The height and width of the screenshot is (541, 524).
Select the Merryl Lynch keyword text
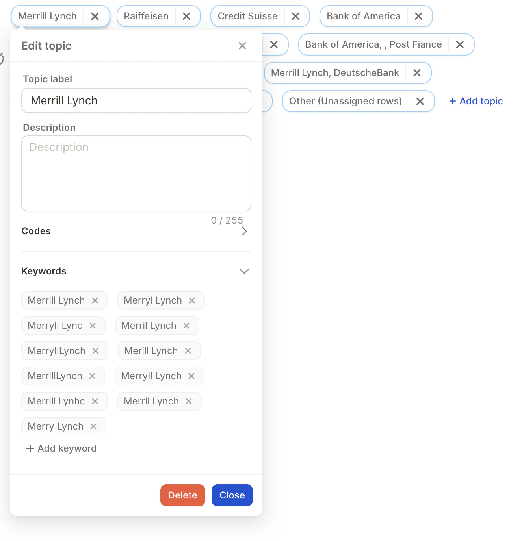tap(153, 300)
